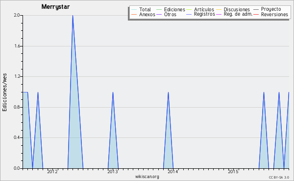The image size is (294, 181).
Task: Select the Registros legend entry
Action: (x=200, y=14)
